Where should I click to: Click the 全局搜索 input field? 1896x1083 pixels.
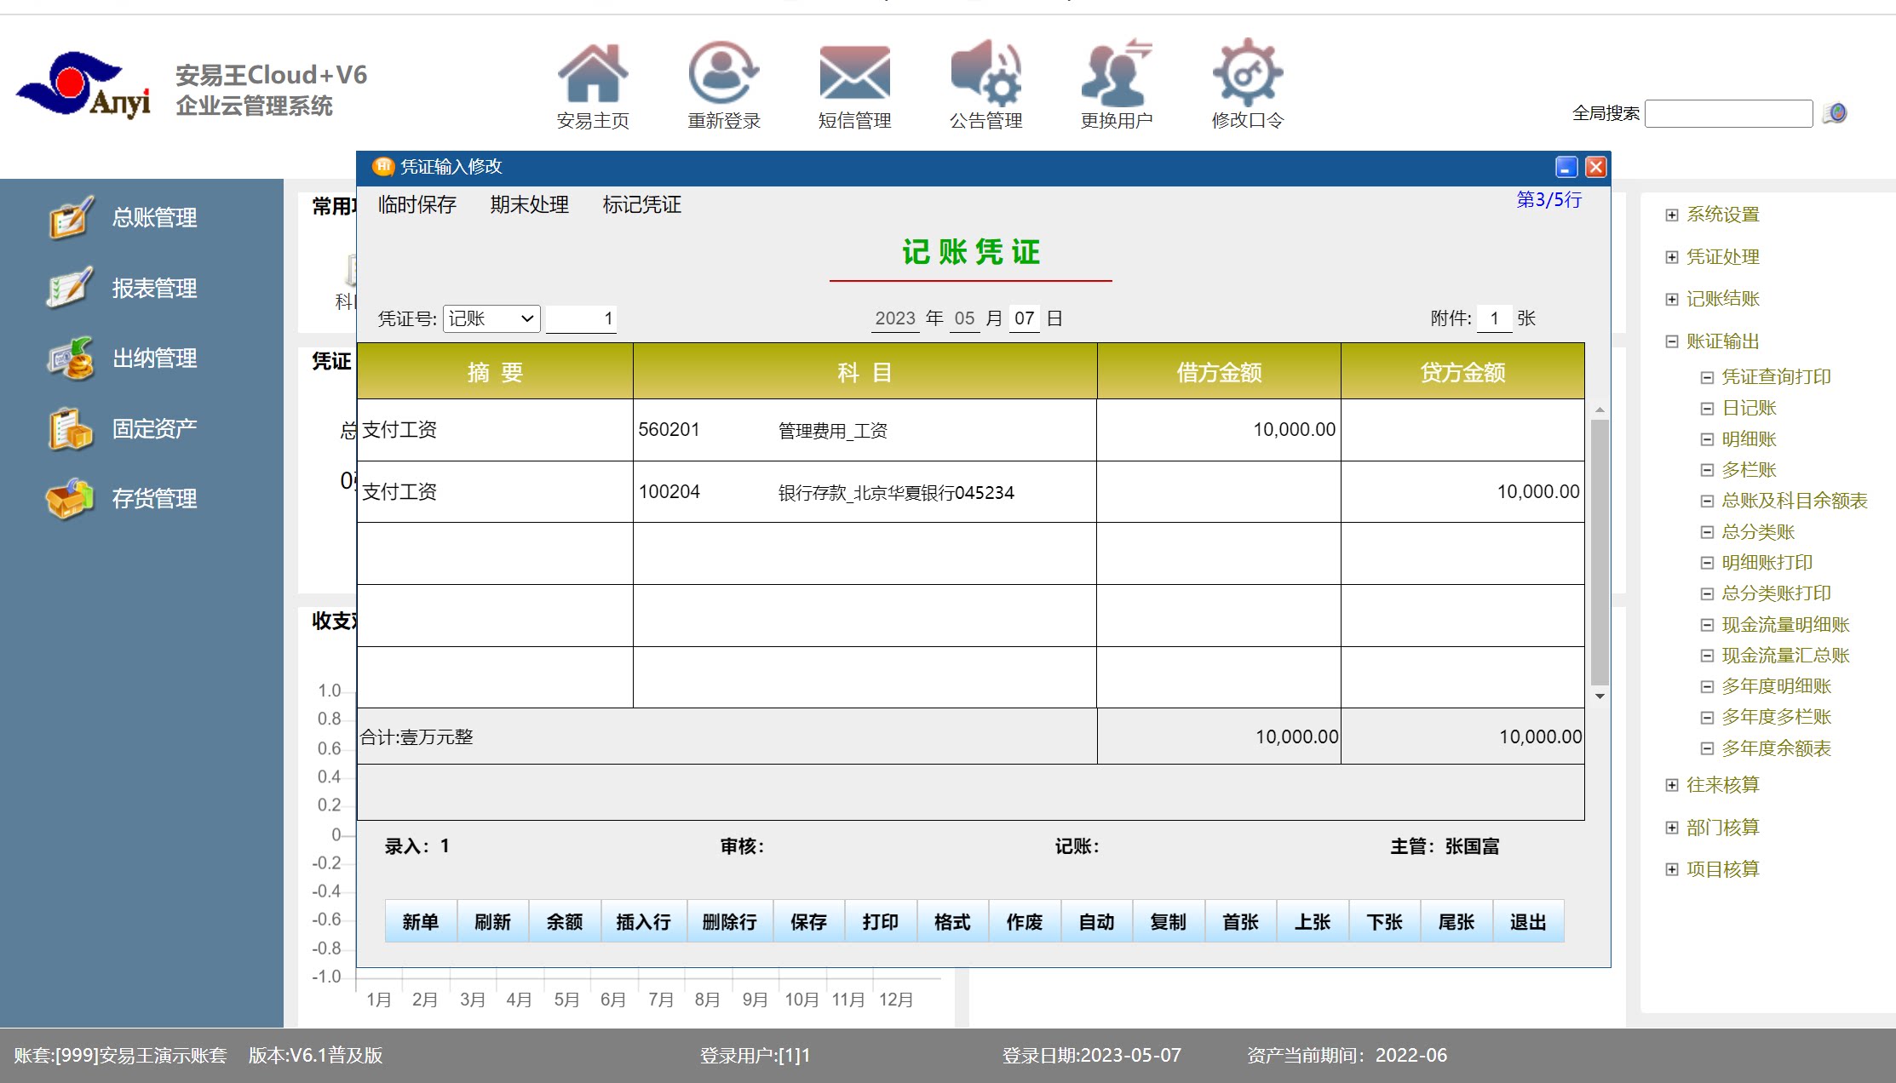[1728, 113]
